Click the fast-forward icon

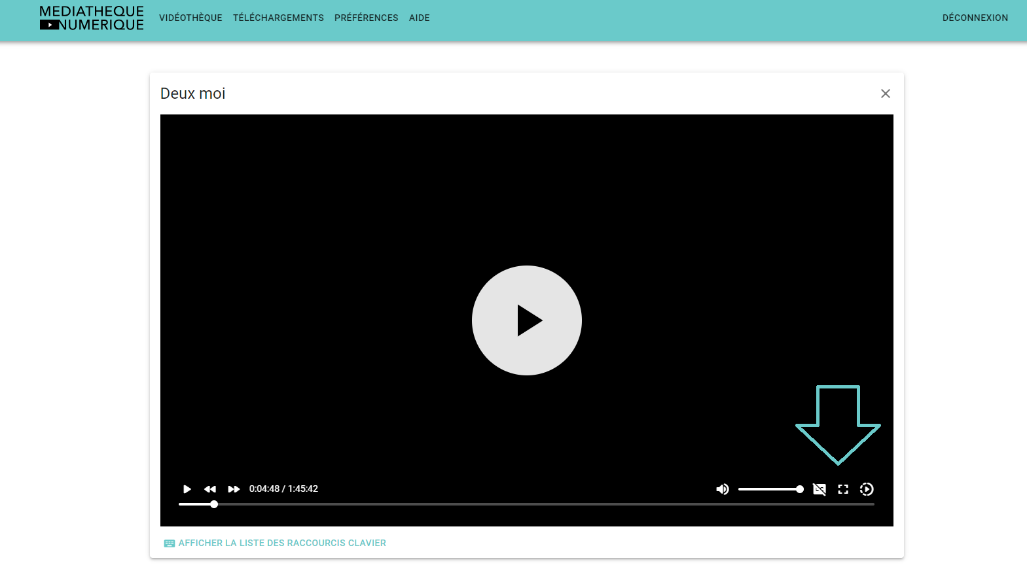tap(234, 489)
